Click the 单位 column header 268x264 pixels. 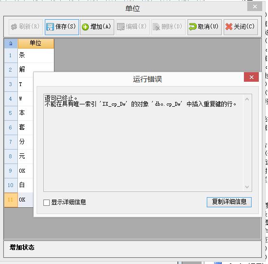[x=36, y=43]
